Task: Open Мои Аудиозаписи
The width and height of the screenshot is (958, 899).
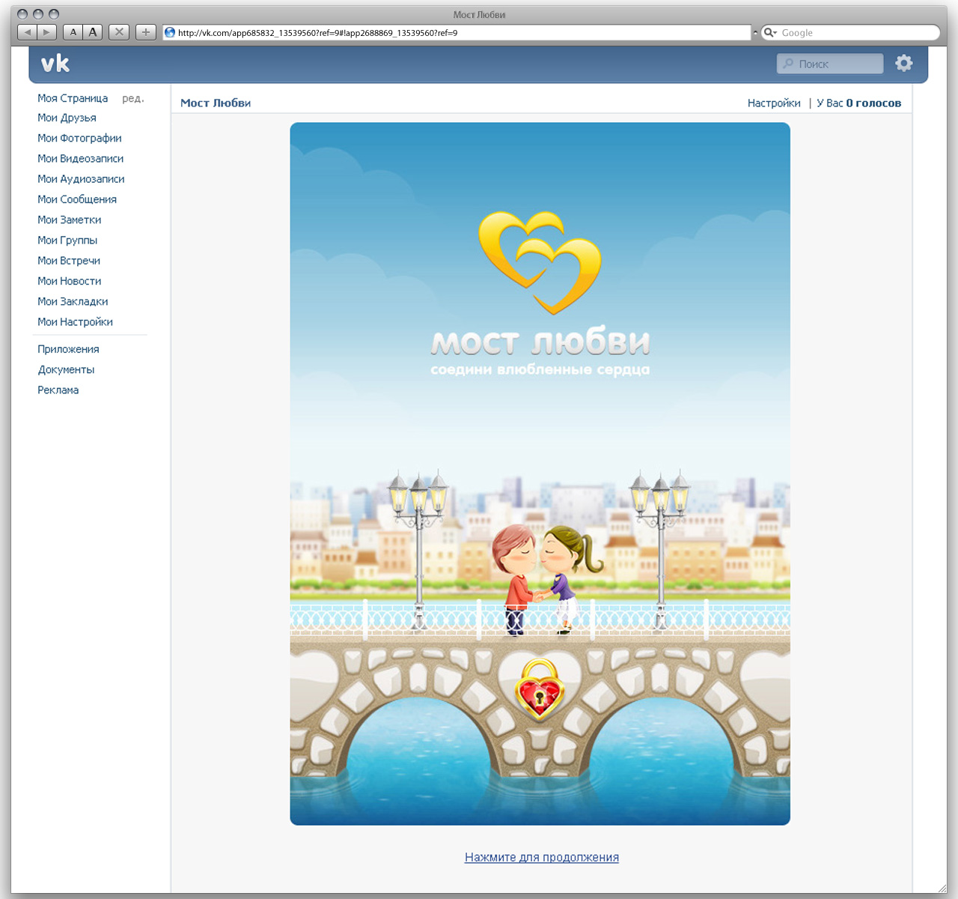Action: pos(81,178)
